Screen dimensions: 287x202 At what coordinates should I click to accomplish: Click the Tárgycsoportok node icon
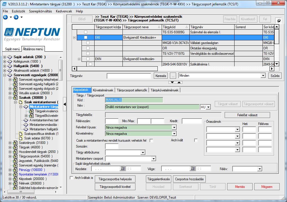(x=15, y=156)
